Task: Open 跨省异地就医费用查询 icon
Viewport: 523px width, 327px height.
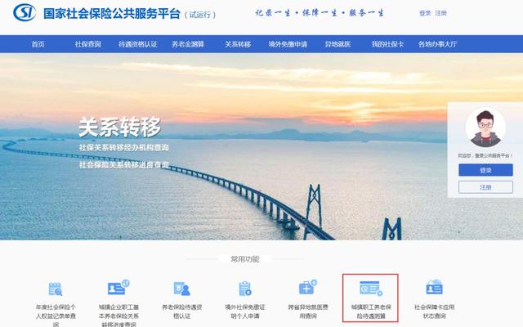Action: pos(308,288)
